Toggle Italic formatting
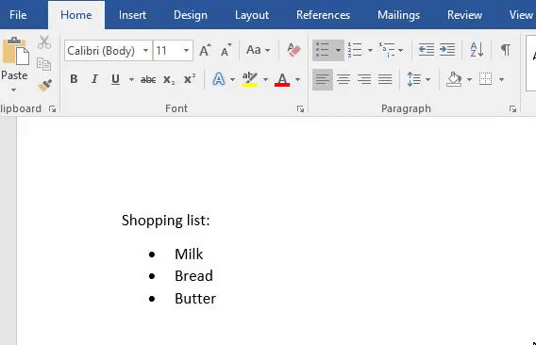536x345 pixels. 94,79
